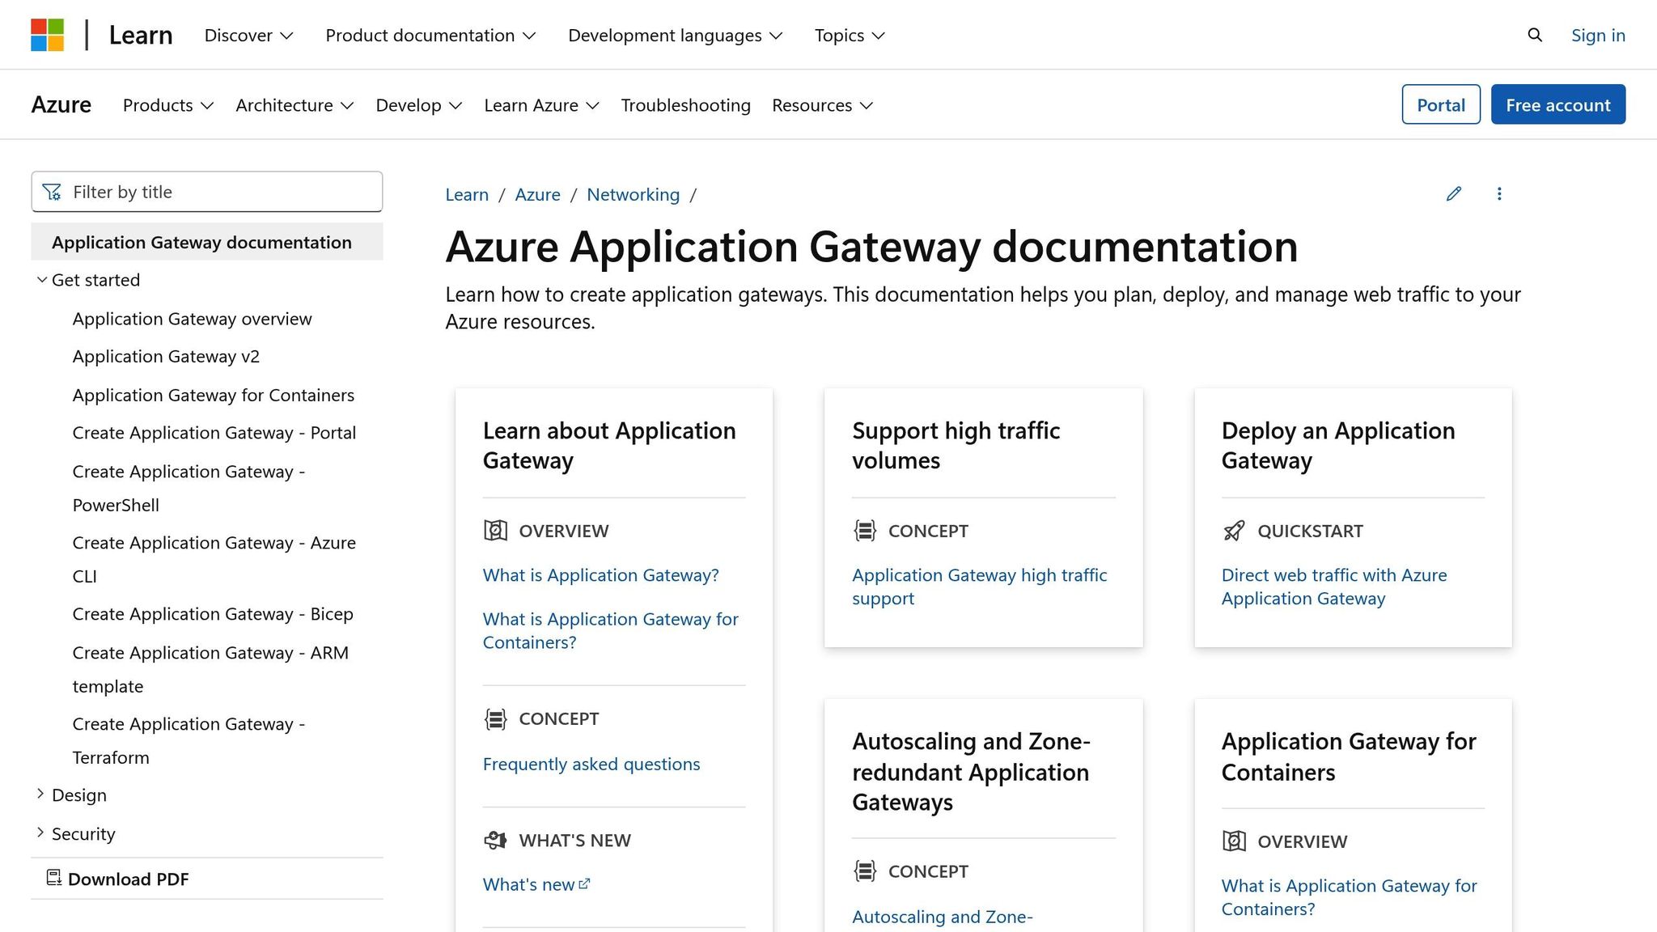Expand the Learn Azure menu

pyautogui.click(x=541, y=105)
